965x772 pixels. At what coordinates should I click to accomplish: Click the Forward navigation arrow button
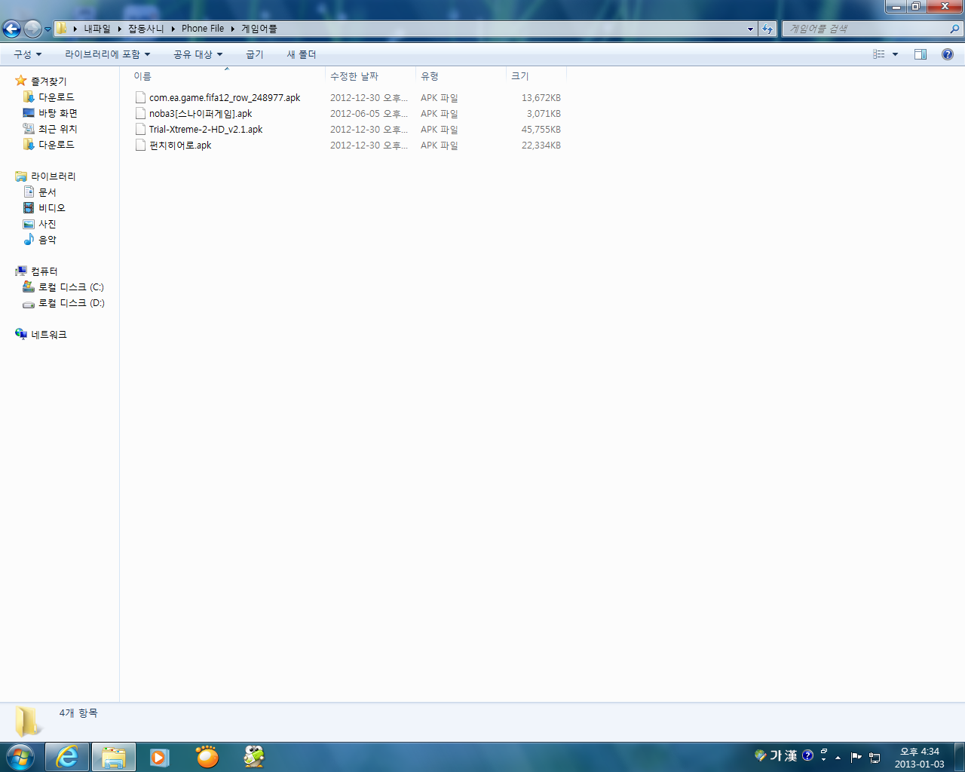(x=32, y=29)
